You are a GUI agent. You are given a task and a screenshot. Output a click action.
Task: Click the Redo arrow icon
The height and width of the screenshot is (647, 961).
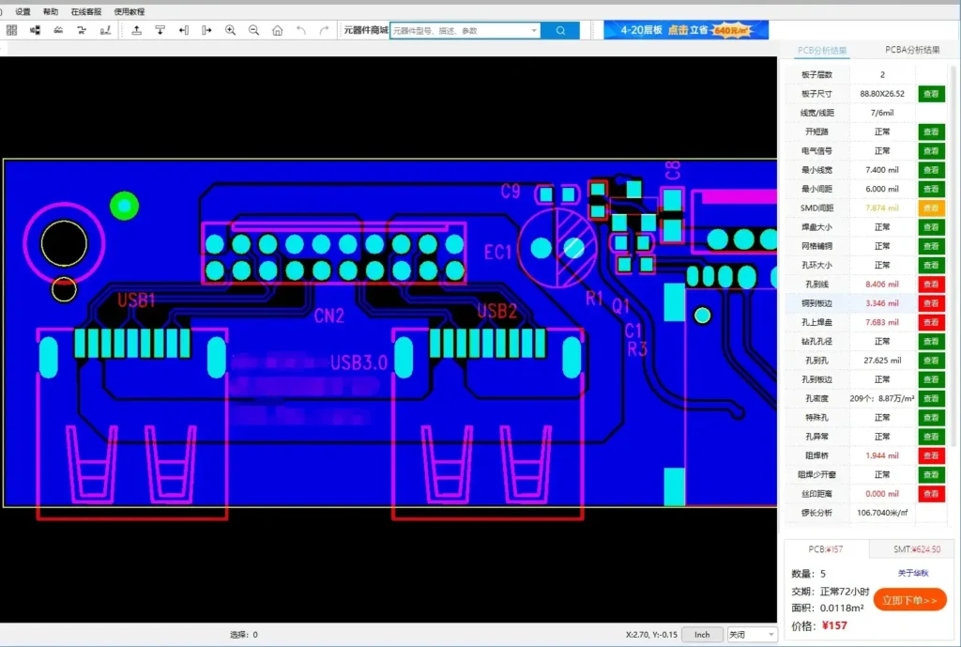[322, 30]
